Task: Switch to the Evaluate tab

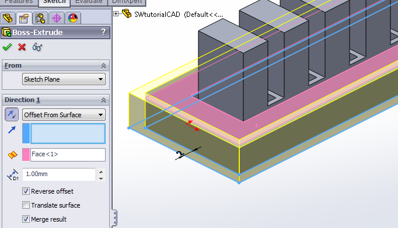Action: coord(89,2)
